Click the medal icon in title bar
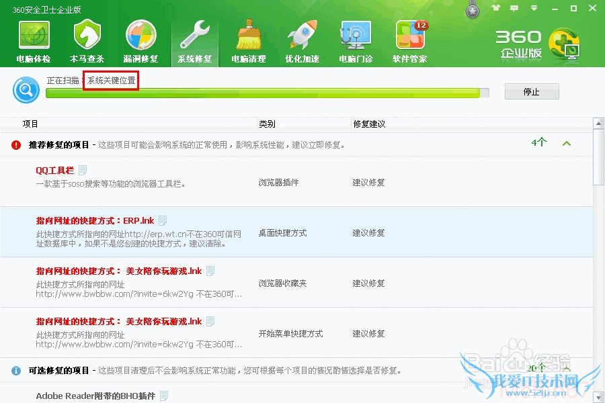Image resolution: width=605 pixels, height=403 pixels. click(473, 10)
